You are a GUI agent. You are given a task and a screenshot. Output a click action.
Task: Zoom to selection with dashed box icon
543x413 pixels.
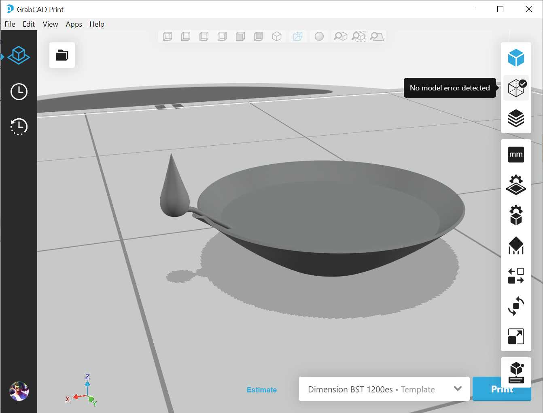[359, 36]
